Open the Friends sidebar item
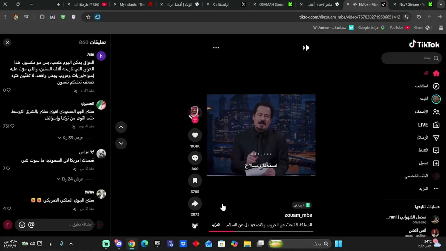The height and width of the screenshot is (251, 446). click(427, 112)
